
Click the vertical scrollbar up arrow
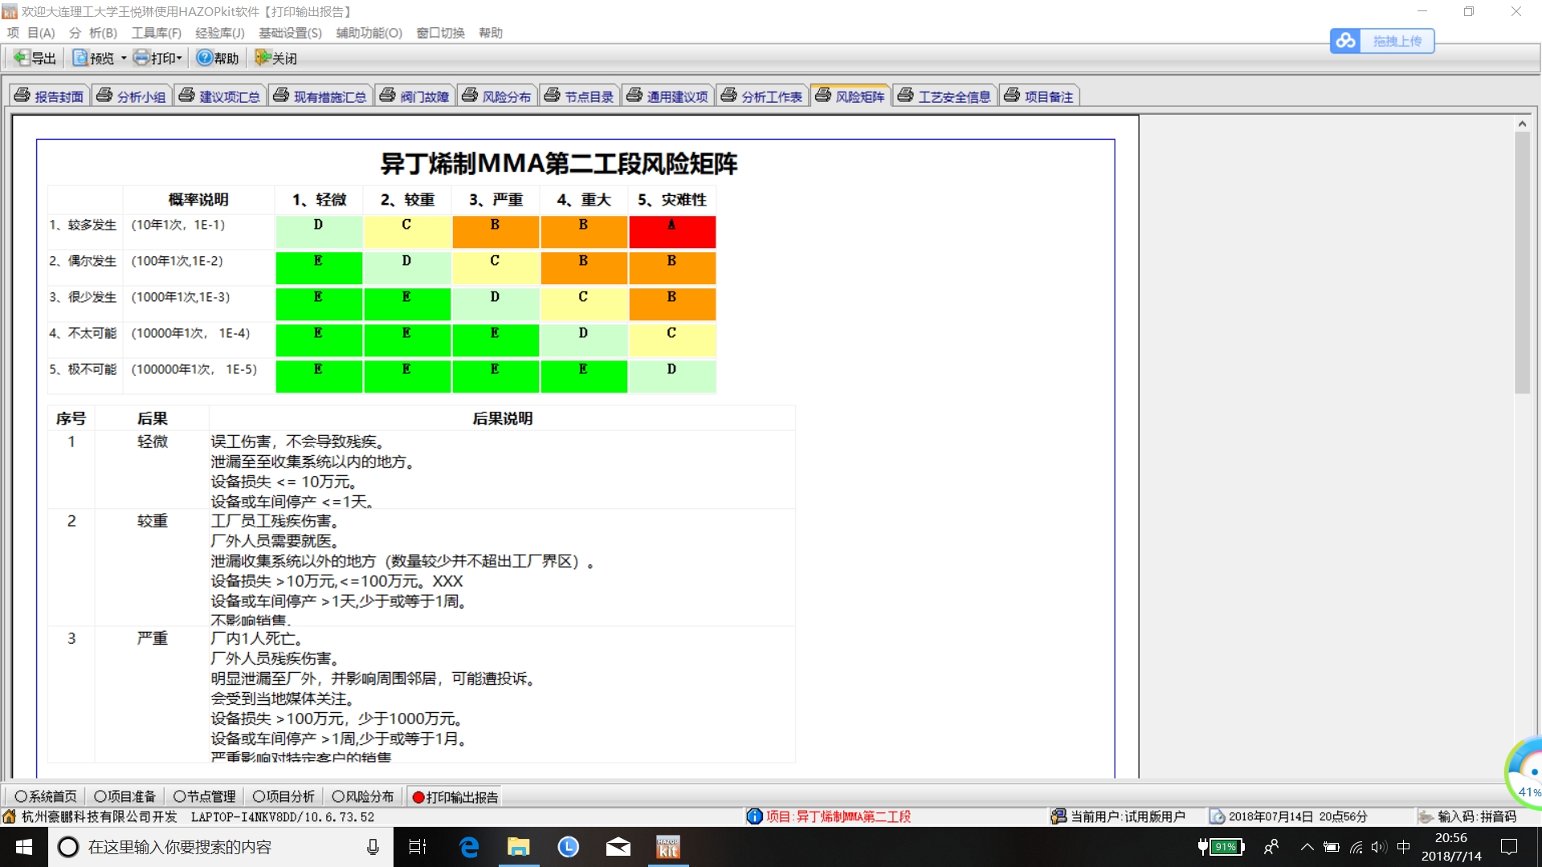point(1522,124)
